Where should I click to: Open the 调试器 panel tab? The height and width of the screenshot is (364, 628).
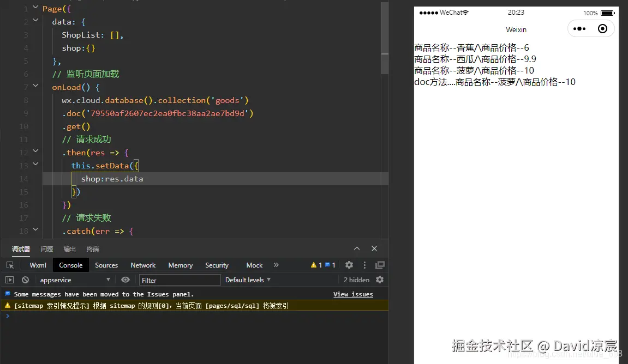point(21,249)
